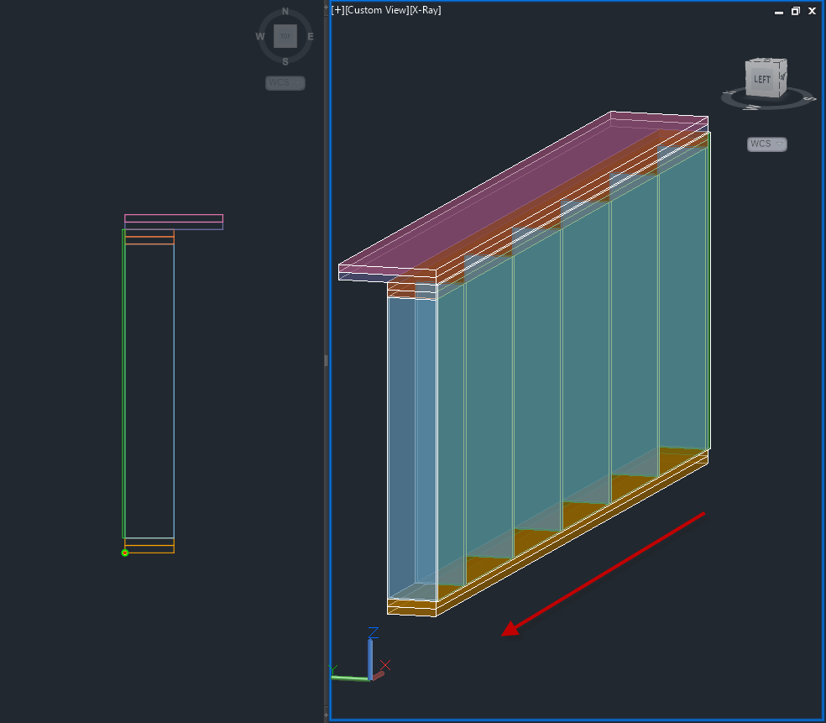Select the green circular base point marker
Image resolution: width=826 pixels, height=723 pixels.
tap(125, 553)
